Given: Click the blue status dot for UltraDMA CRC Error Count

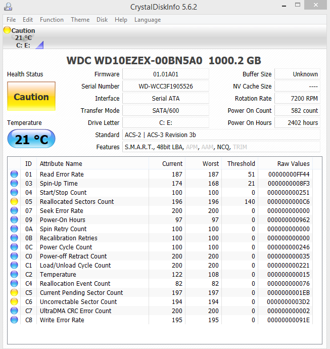Looking at the screenshot, I should click(14, 311).
